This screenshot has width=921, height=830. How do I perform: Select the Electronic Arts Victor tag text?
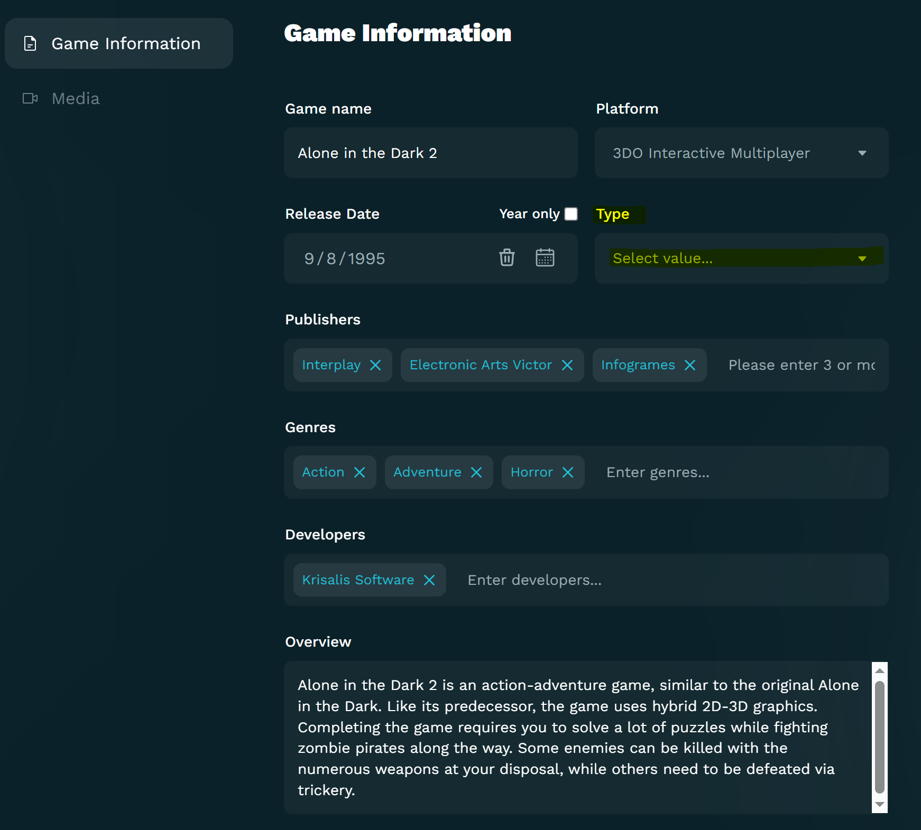point(481,365)
